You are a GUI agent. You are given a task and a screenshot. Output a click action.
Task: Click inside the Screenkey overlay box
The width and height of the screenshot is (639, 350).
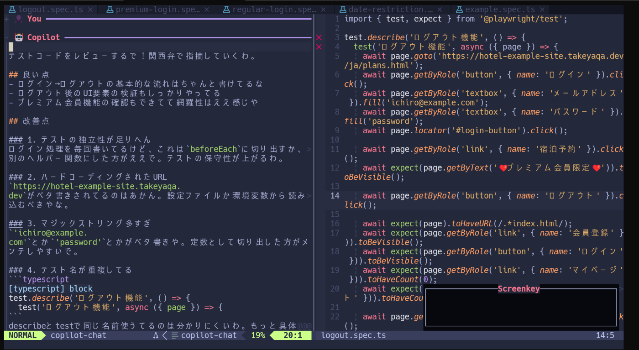point(521,308)
